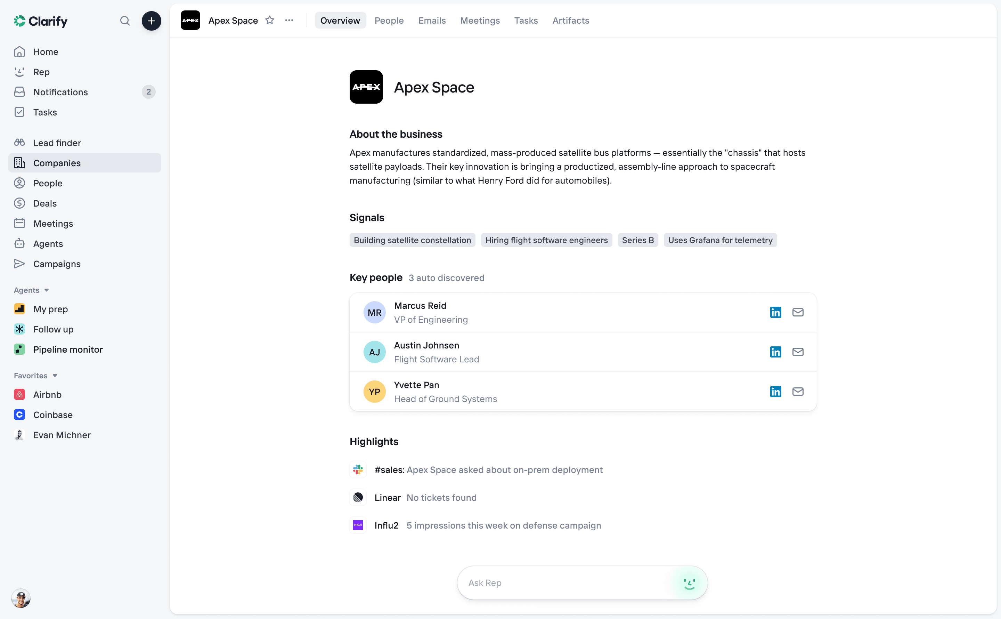Switch to the Overview tab

click(x=340, y=20)
